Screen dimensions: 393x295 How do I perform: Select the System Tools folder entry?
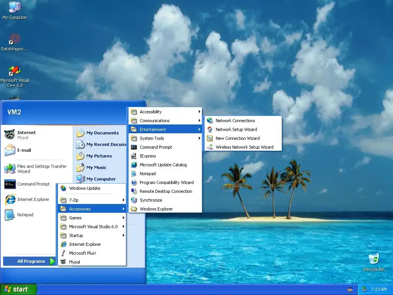pyautogui.click(x=165, y=138)
